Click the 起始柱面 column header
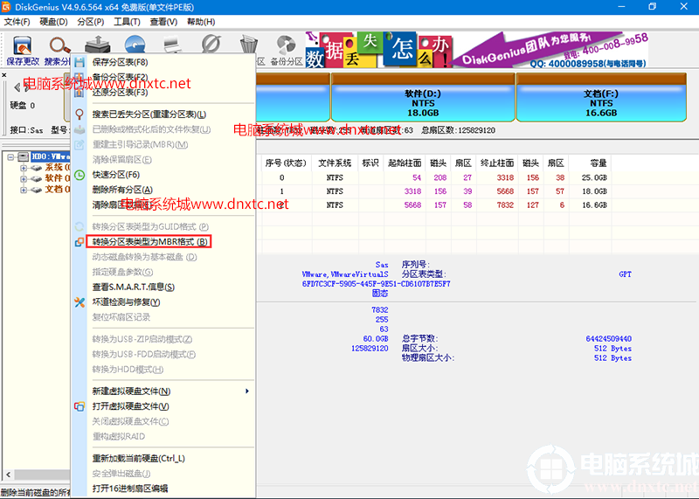 [x=405, y=163]
